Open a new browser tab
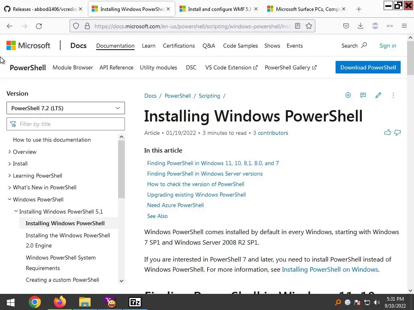The height and width of the screenshot is (310, 414). click(x=359, y=9)
